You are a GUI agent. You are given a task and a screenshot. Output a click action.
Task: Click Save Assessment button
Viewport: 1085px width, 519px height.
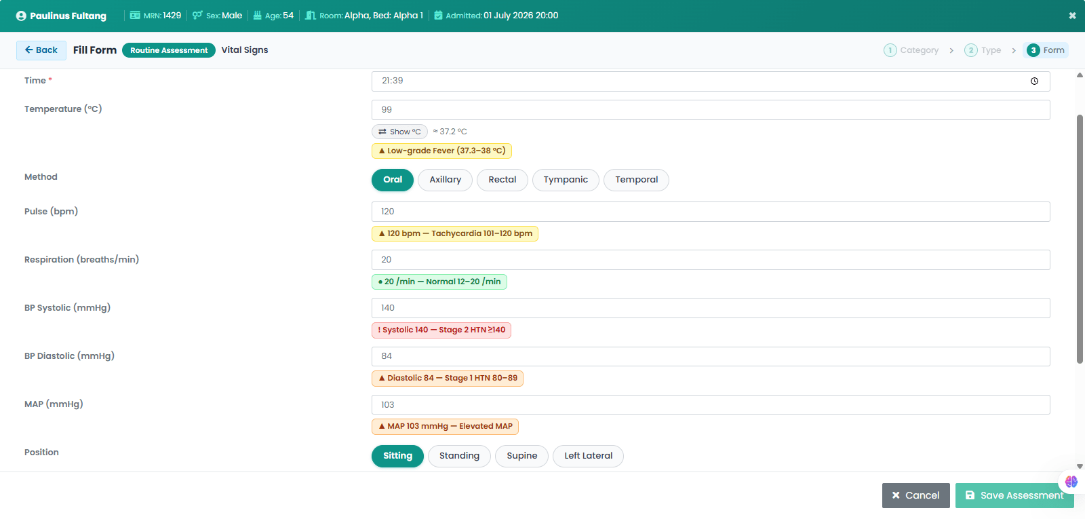click(1014, 495)
